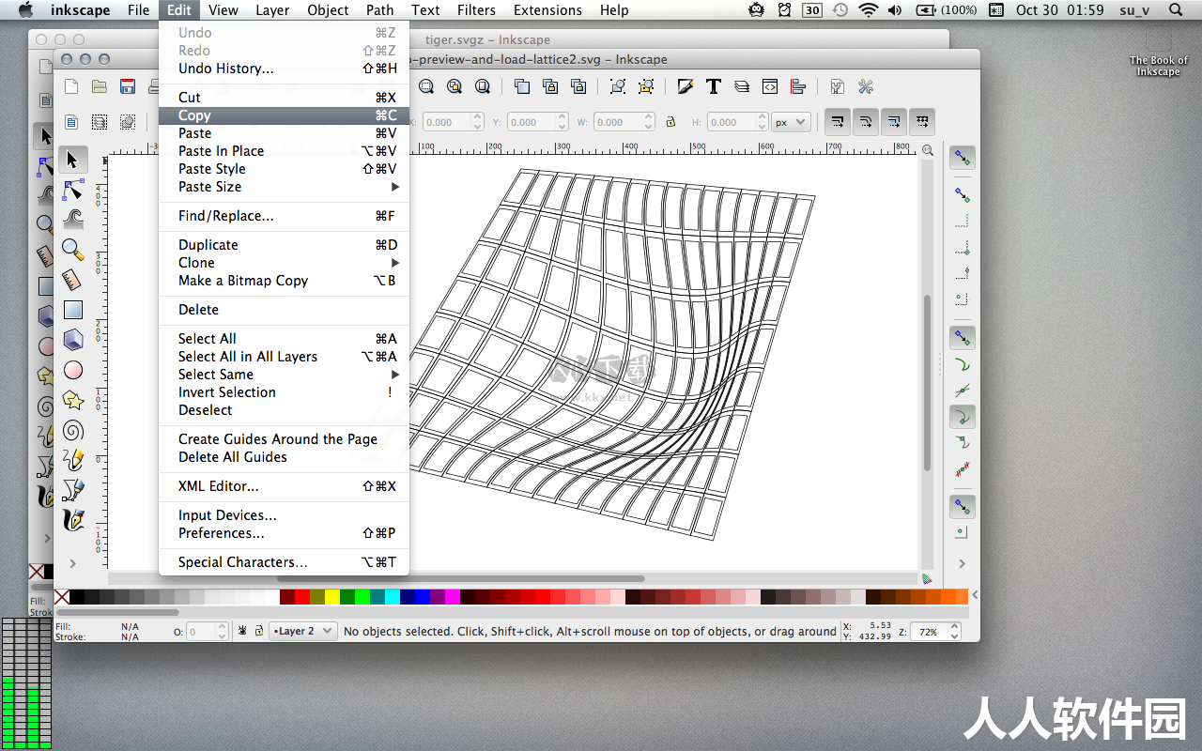Image resolution: width=1202 pixels, height=751 pixels.
Task: Select the Selector arrow tool
Action: [x=72, y=160]
